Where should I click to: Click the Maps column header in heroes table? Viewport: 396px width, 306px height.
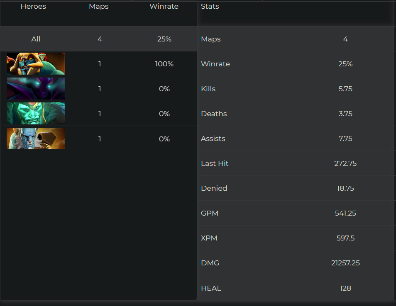tap(99, 7)
